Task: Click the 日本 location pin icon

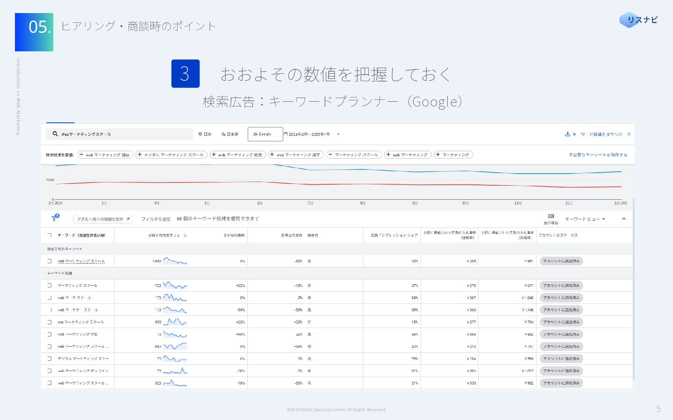Action: [200, 134]
